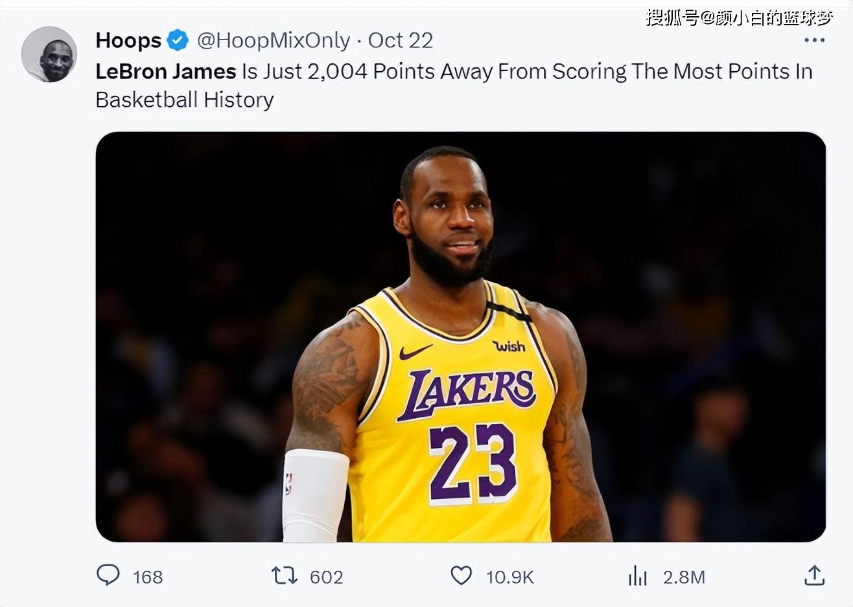
Task: Click the bold LeBron James text
Action: tap(166, 71)
